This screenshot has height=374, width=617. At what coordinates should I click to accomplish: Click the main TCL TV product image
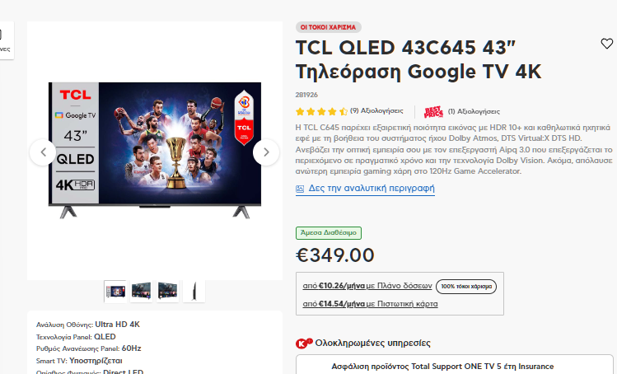[x=155, y=150]
